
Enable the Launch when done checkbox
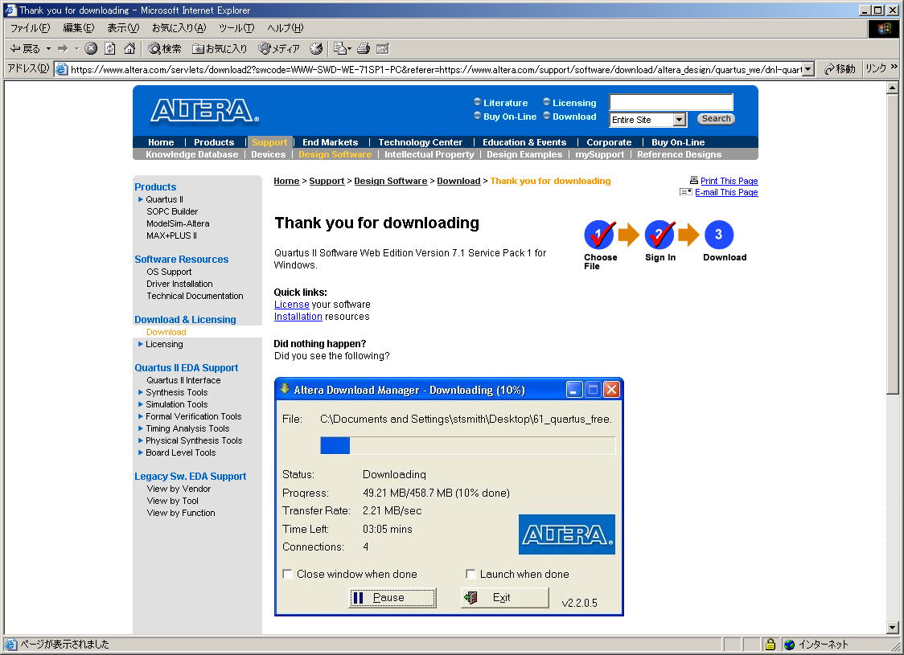click(x=470, y=574)
